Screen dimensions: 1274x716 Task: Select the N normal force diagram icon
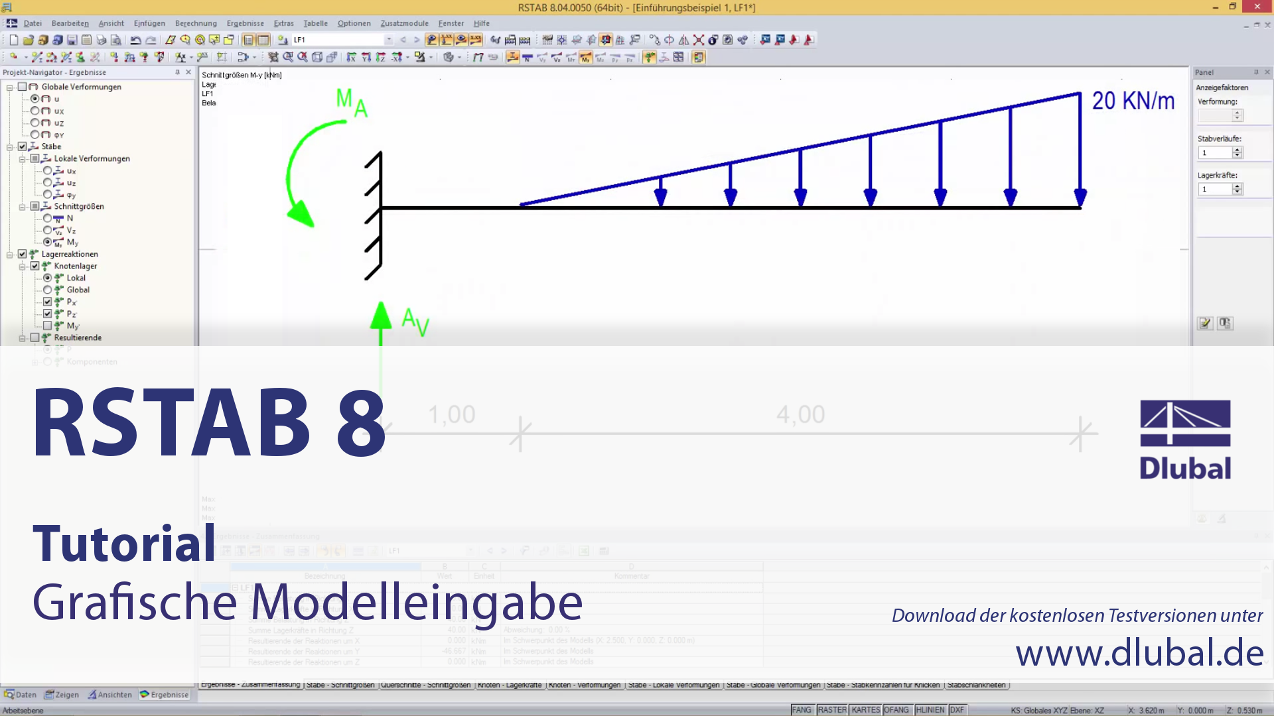pos(528,58)
